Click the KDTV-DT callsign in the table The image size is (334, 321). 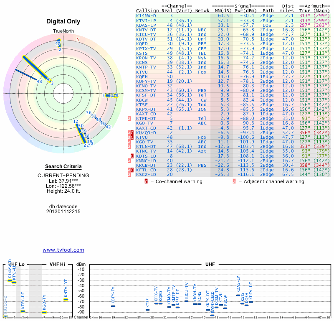coord(146,39)
